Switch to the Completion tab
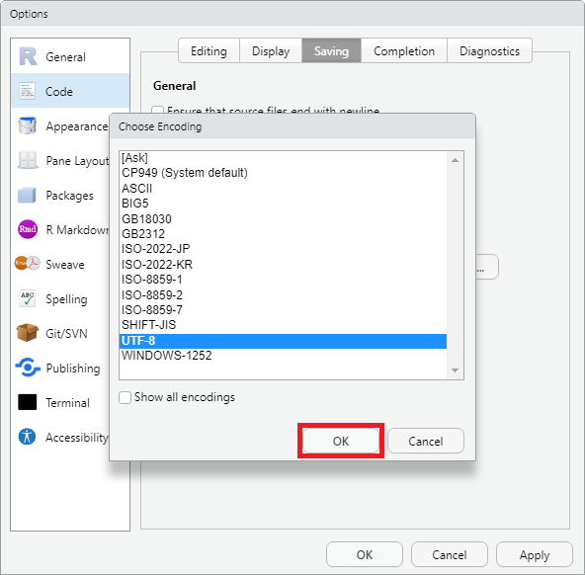Screen dimensions: 585x575 (x=404, y=50)
